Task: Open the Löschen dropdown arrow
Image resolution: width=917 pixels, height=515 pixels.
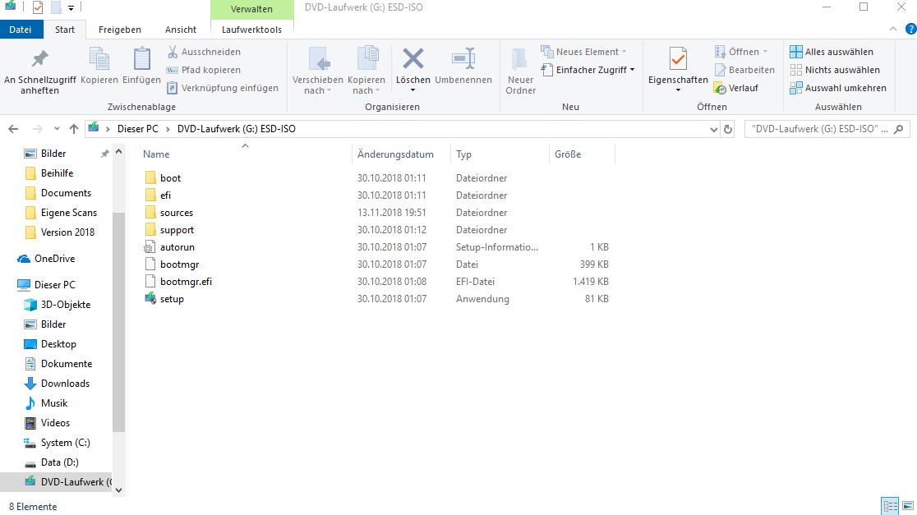Action: [412, 90]
